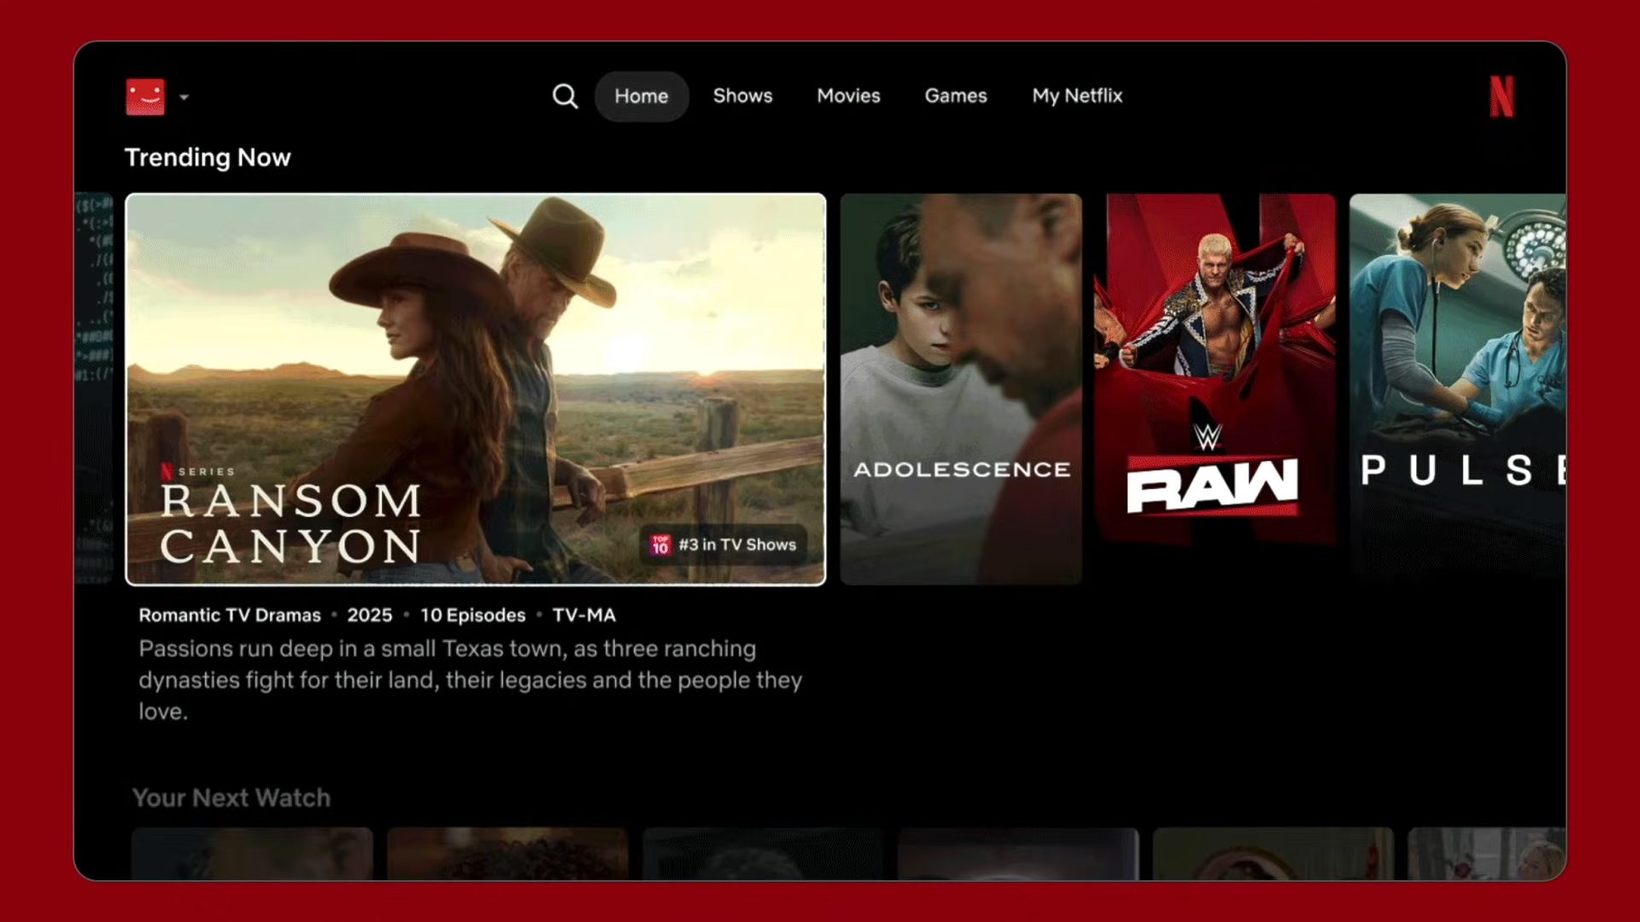The height and width of the screenshot is (922, 1640).
Task: Click the '10 Episodes' label
Action: click(473, 616)
